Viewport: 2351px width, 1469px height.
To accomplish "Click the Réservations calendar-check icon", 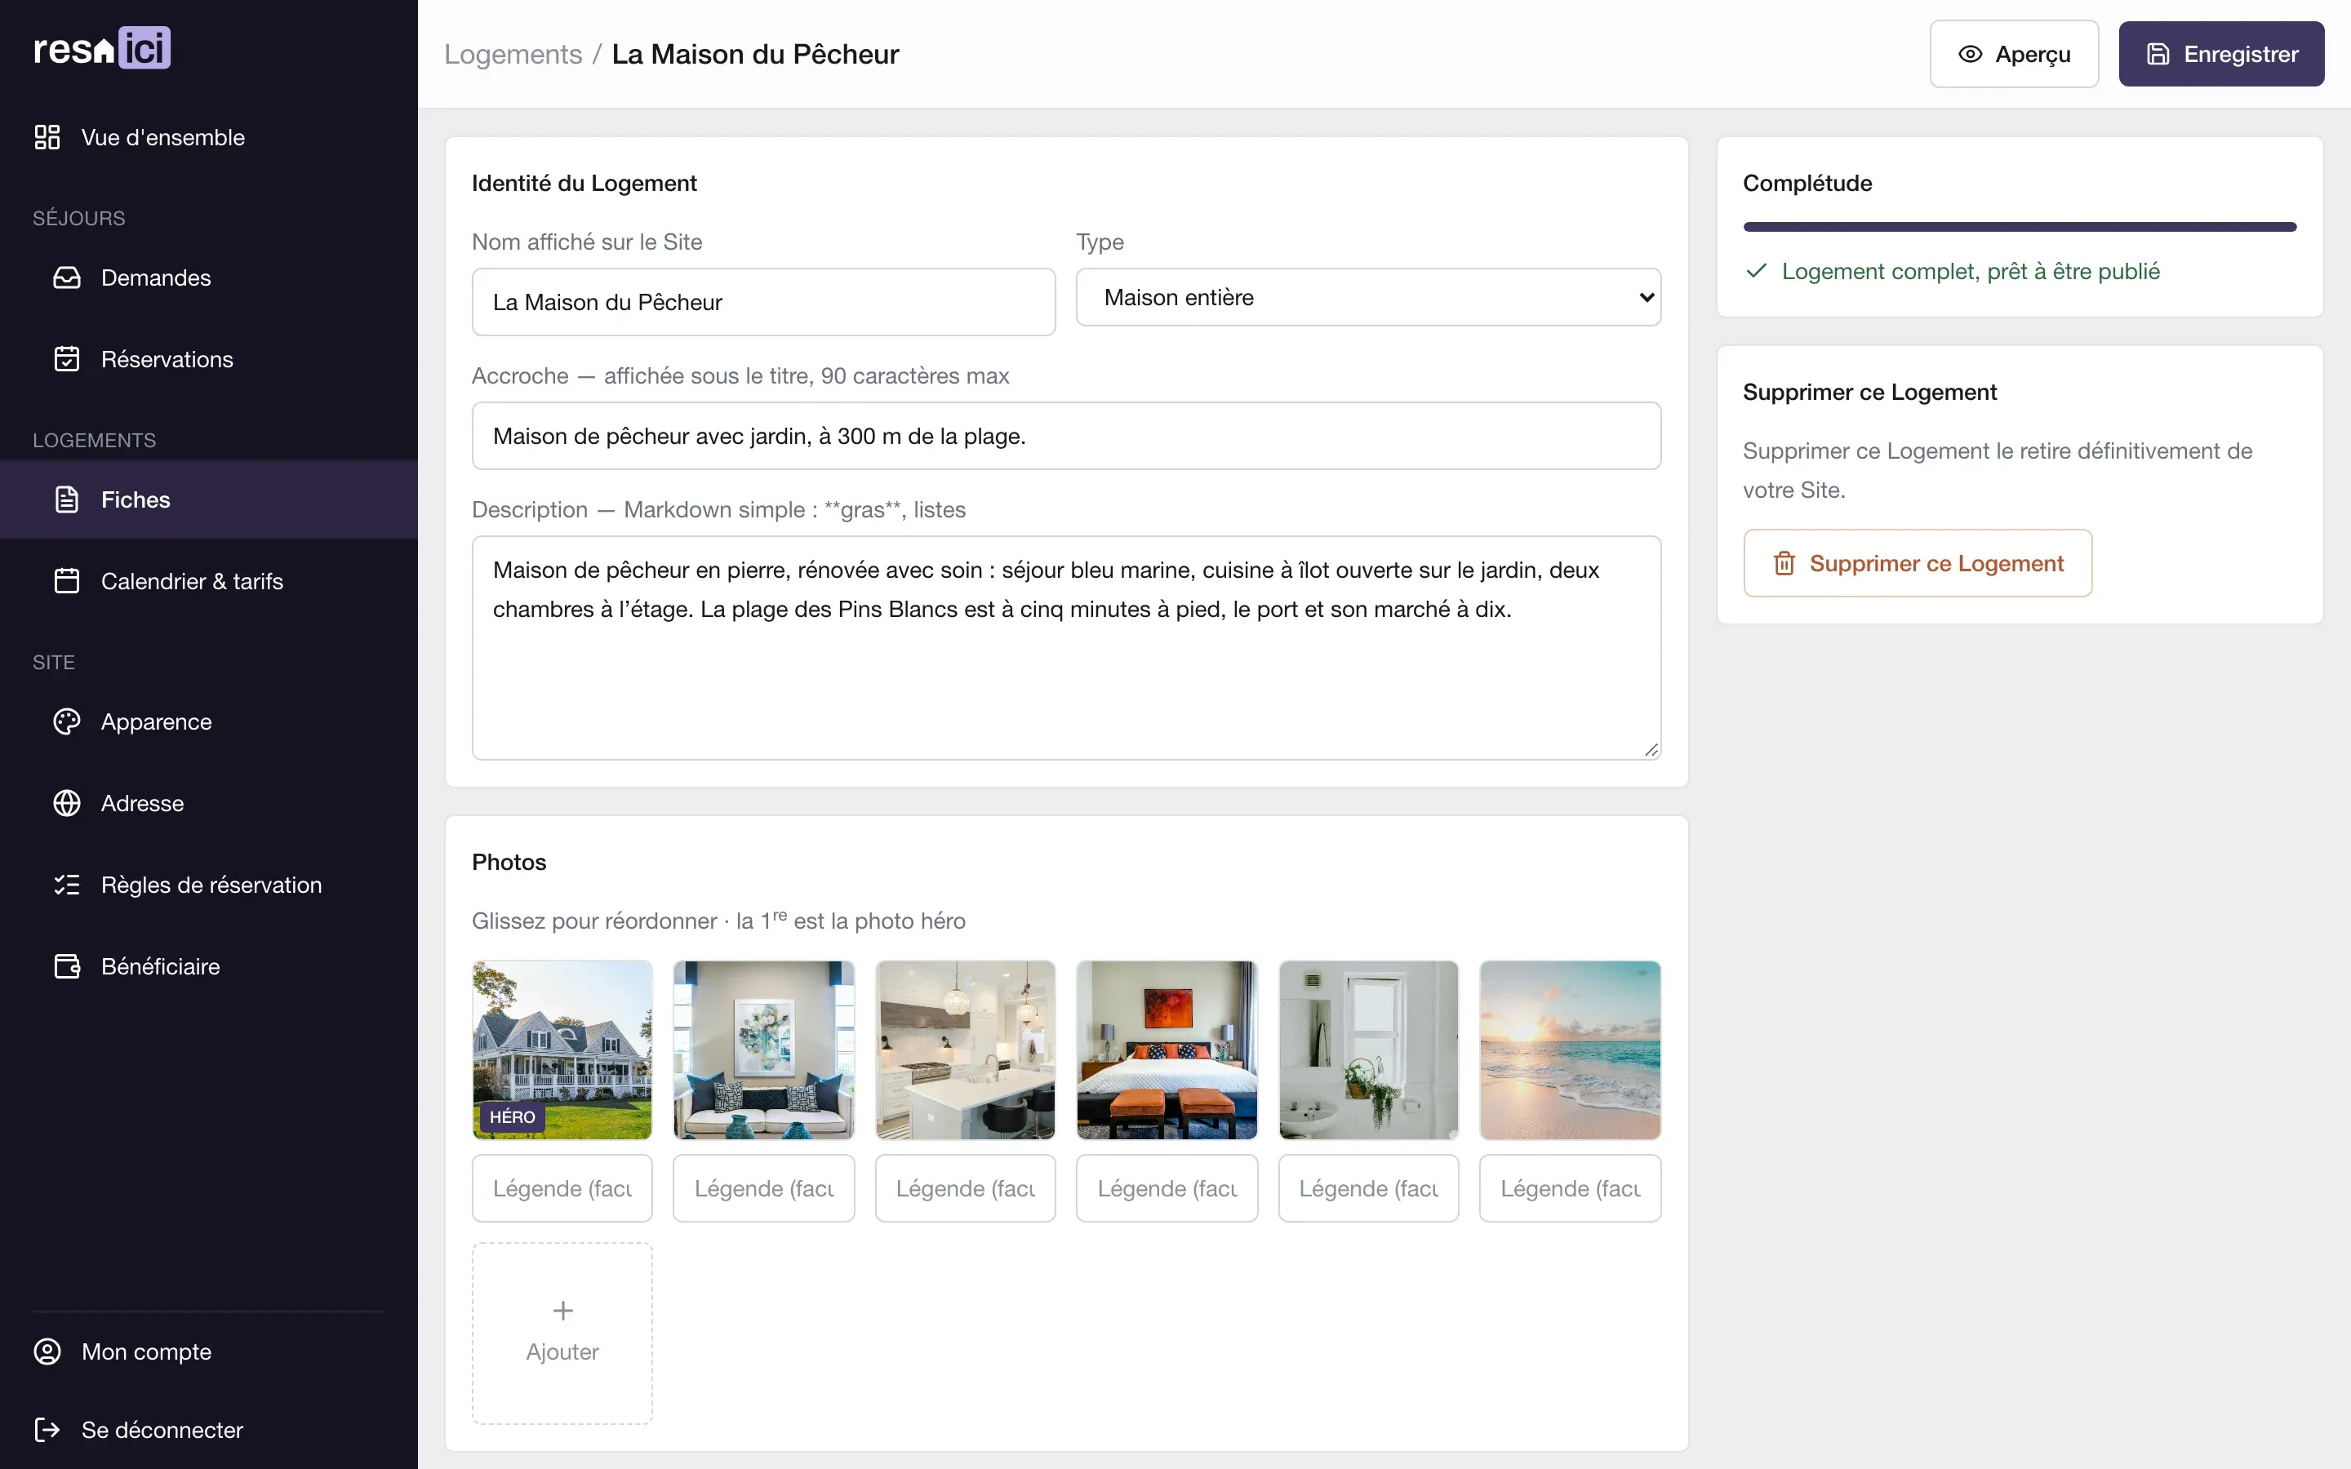I will [67, 359].
